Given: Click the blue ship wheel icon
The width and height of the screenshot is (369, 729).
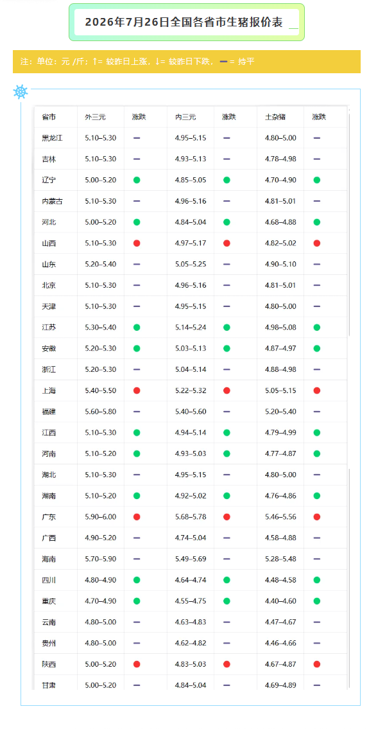Looking at the screenshot, I should point(21,92).
